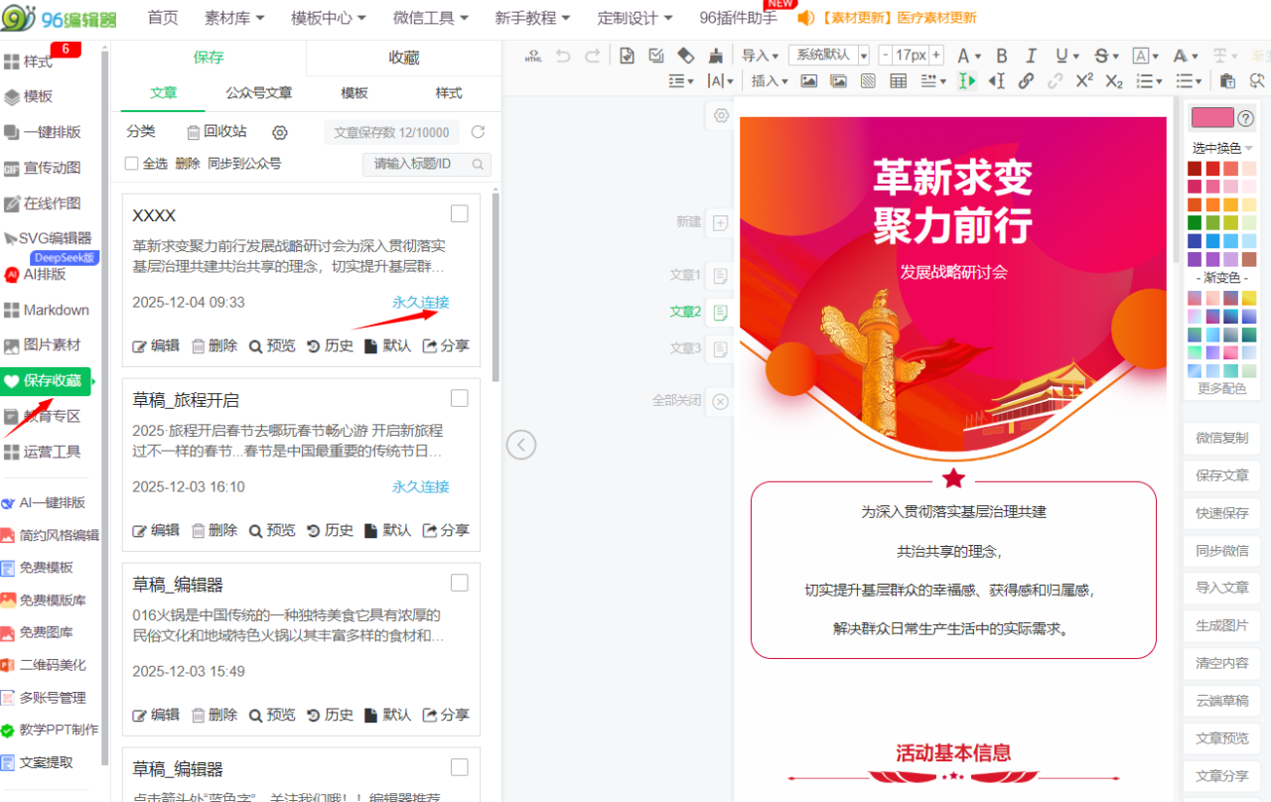Screen dimensions: 1271x802
Task: Open the 永久连接 link for article XXXX
Action: [x=420, y=302]
